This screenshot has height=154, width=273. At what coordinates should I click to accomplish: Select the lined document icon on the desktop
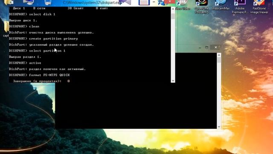tap(144, 3)
